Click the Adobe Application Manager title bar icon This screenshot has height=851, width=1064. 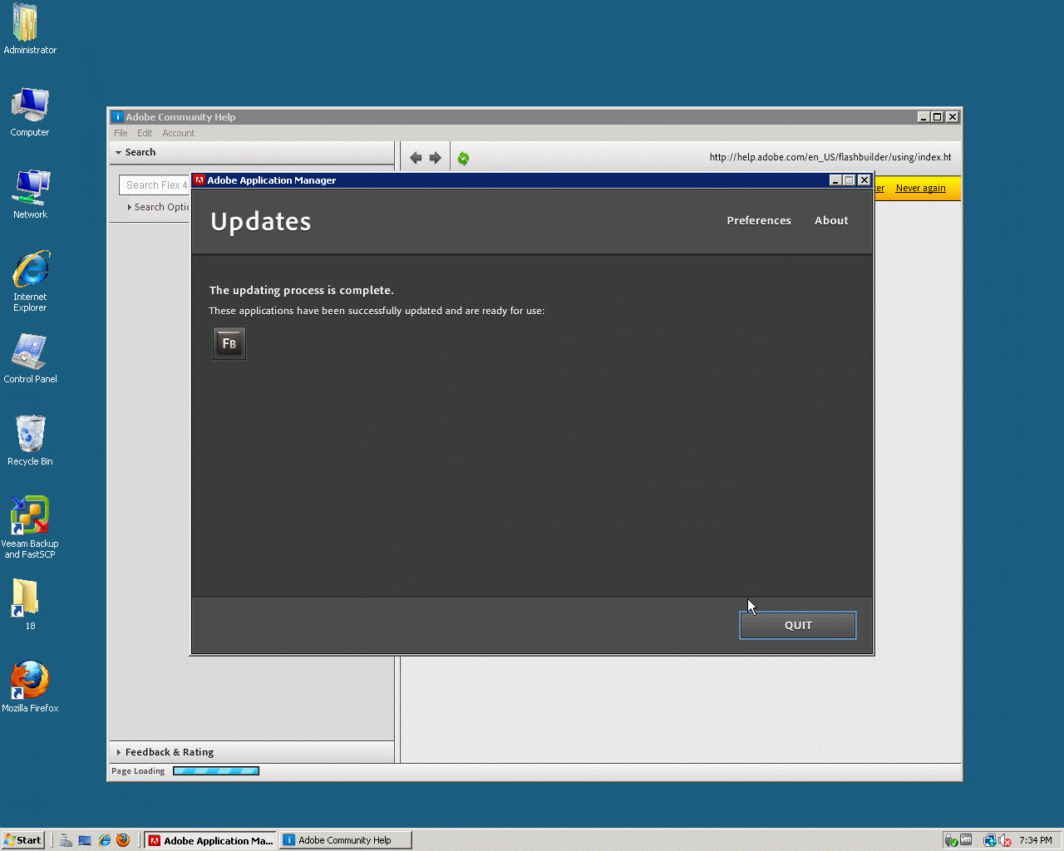click(x=199, y=180)
